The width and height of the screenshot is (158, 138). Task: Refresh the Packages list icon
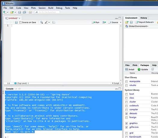(153, 69)
